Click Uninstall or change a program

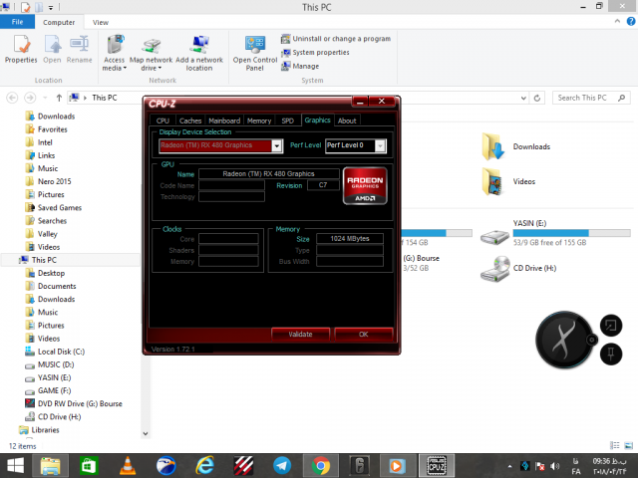(340, 39)
